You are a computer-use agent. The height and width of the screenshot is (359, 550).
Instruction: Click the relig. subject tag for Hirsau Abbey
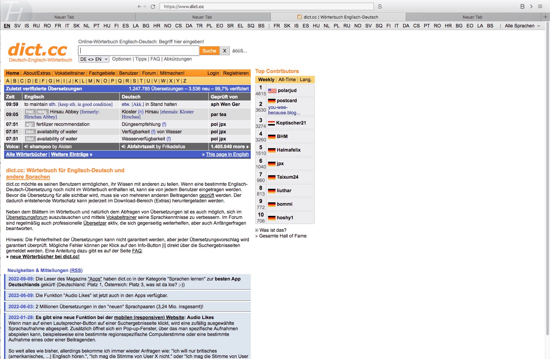42,112
